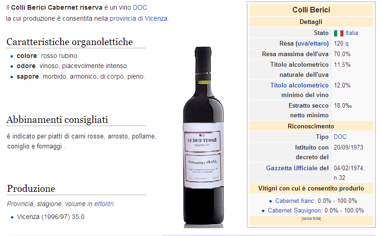The image size is (382, 236).
Task: Open the provincia di Vicenza link
Action: [x=139, y=18]
